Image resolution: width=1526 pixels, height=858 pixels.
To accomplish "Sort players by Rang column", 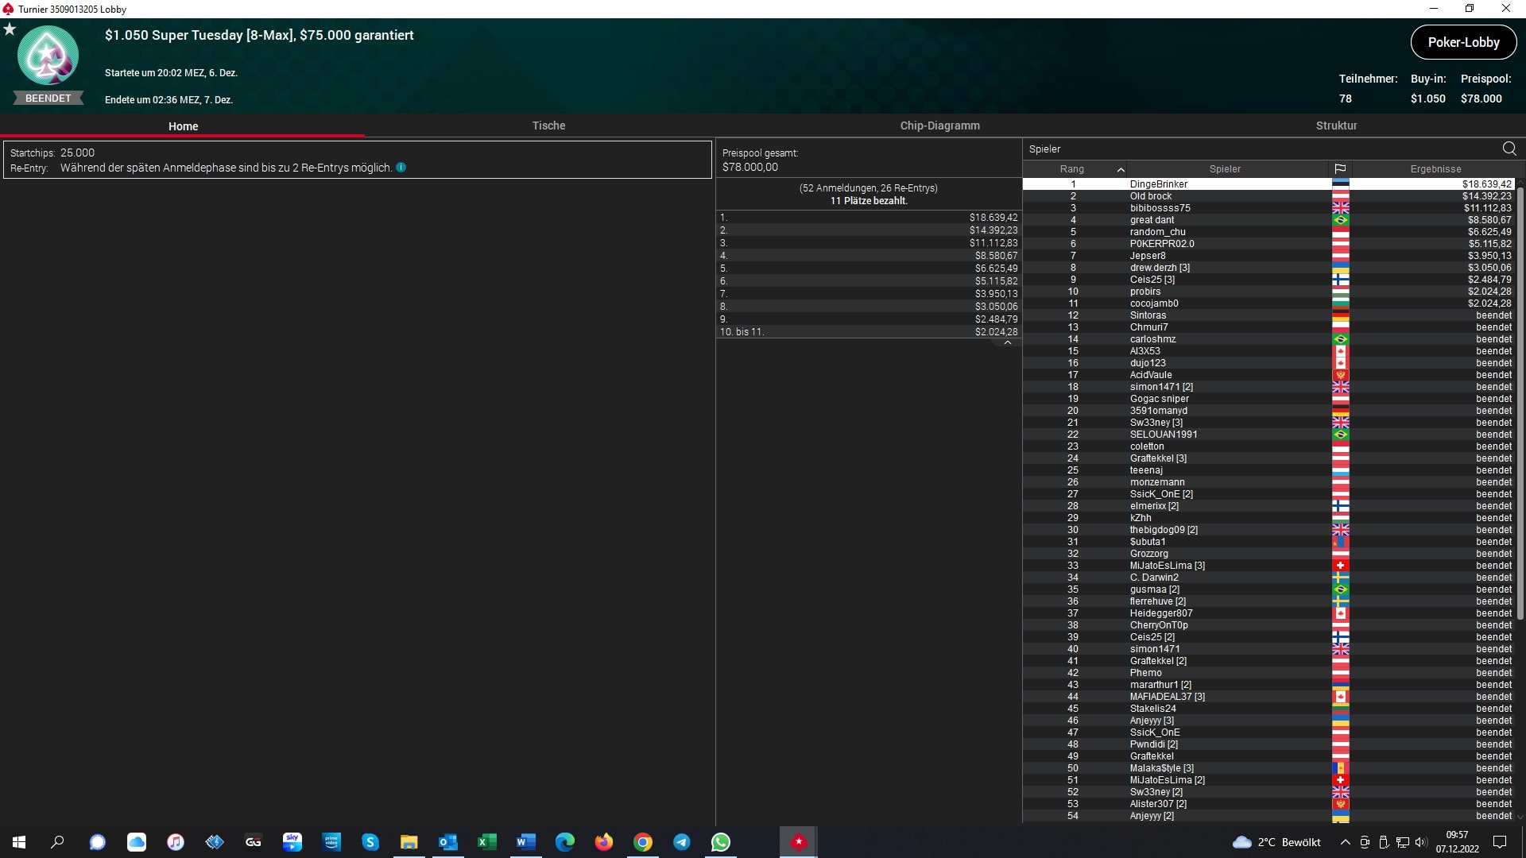I will coord(1071,169).
